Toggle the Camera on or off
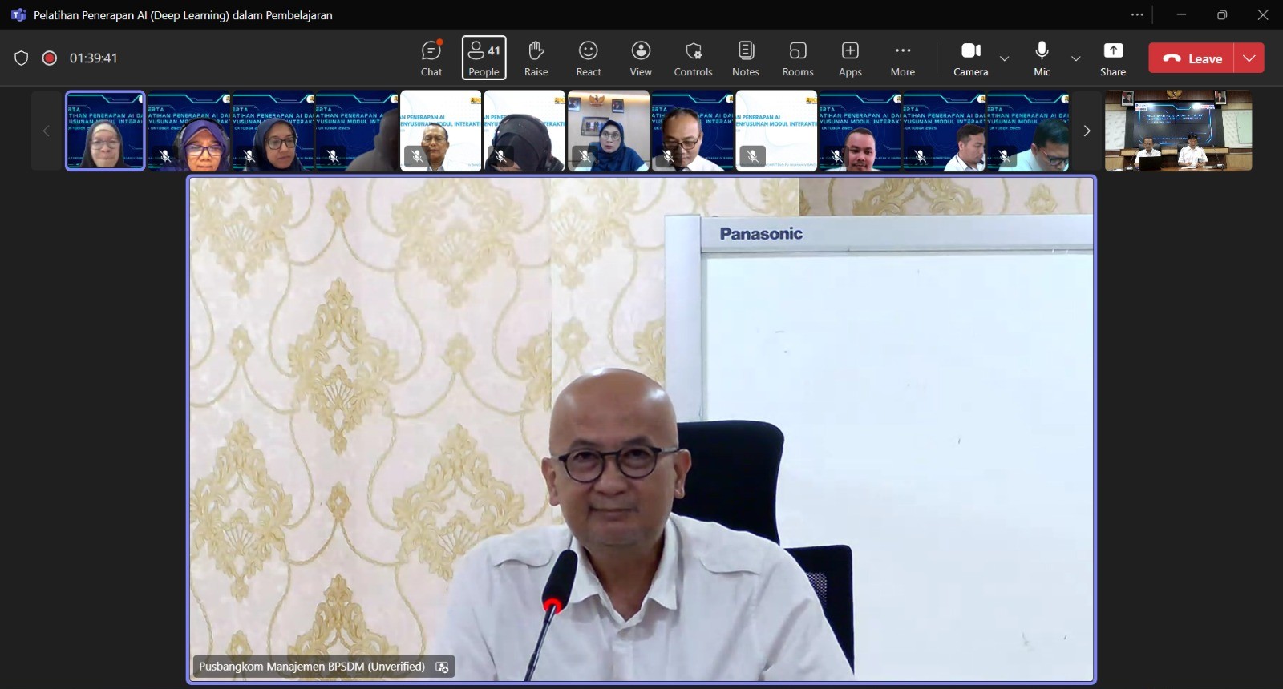Screen dimensions: 1283x689 coord(970,58)
